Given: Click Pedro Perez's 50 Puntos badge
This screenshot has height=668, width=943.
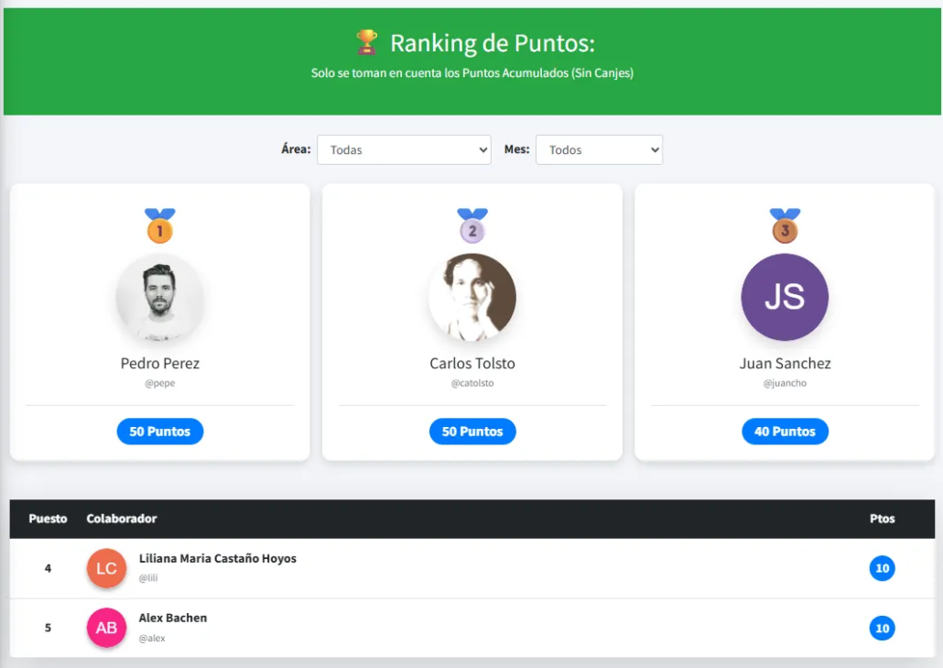Looking at the screenshot, I should [159, 432].
